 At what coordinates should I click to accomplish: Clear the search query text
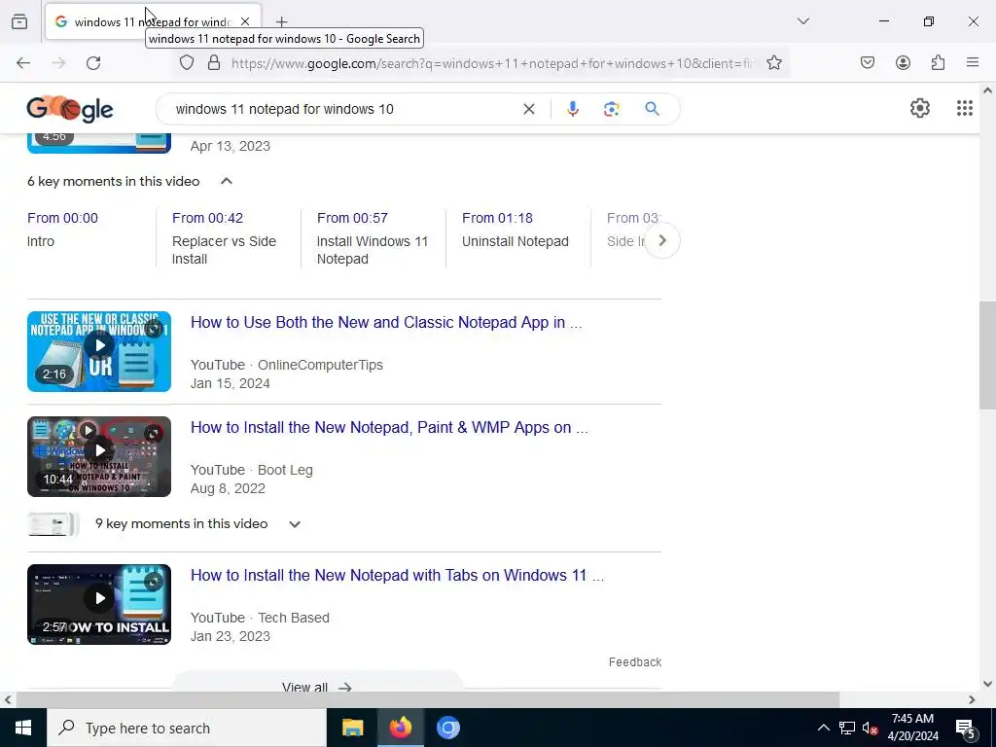(528, 109)
